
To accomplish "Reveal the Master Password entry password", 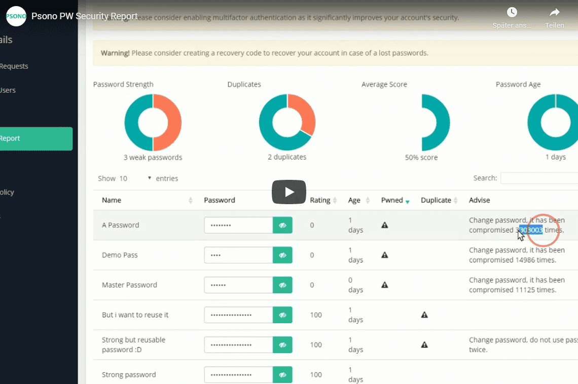I will [282, 285].
